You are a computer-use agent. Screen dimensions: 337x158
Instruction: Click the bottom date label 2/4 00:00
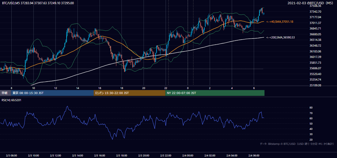(x=188, y=155)
